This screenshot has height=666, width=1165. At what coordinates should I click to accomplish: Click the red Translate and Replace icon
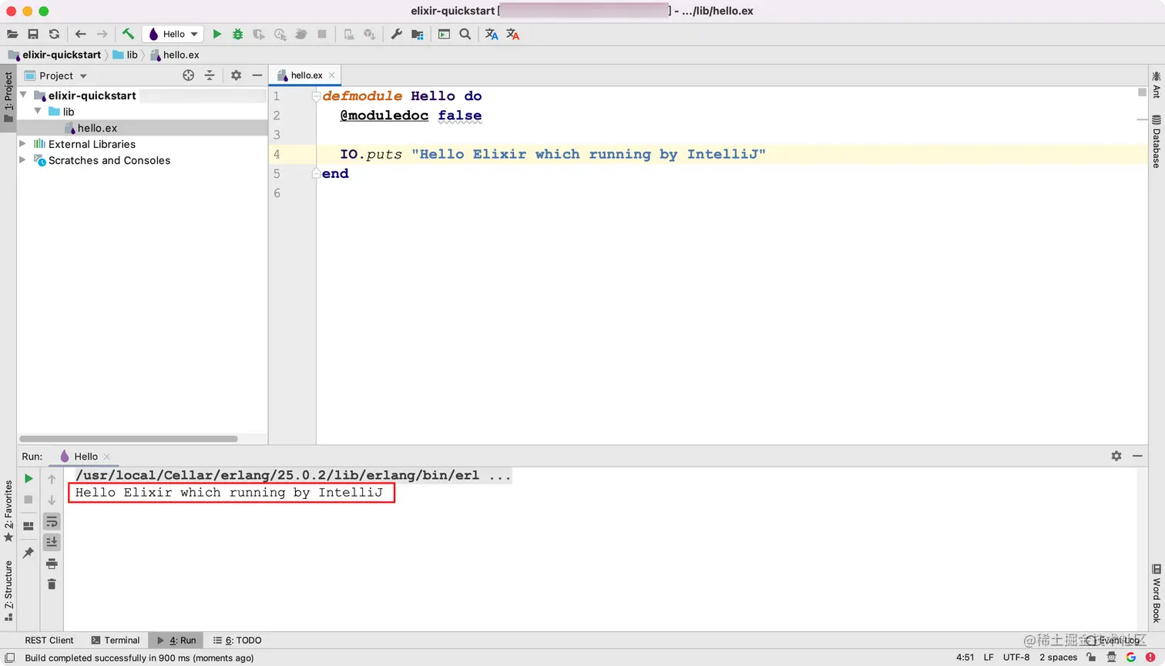pos(512,34)
